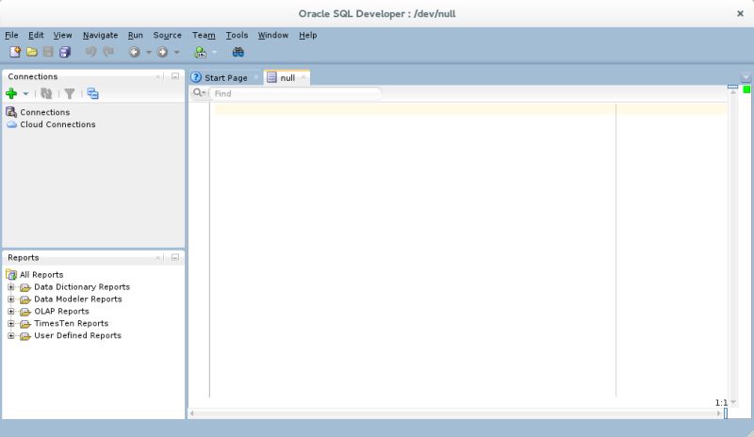The height and width of the screenshot is (437, 754).
Task: Select the All Reports tree label
Action: tap(41, 274)
